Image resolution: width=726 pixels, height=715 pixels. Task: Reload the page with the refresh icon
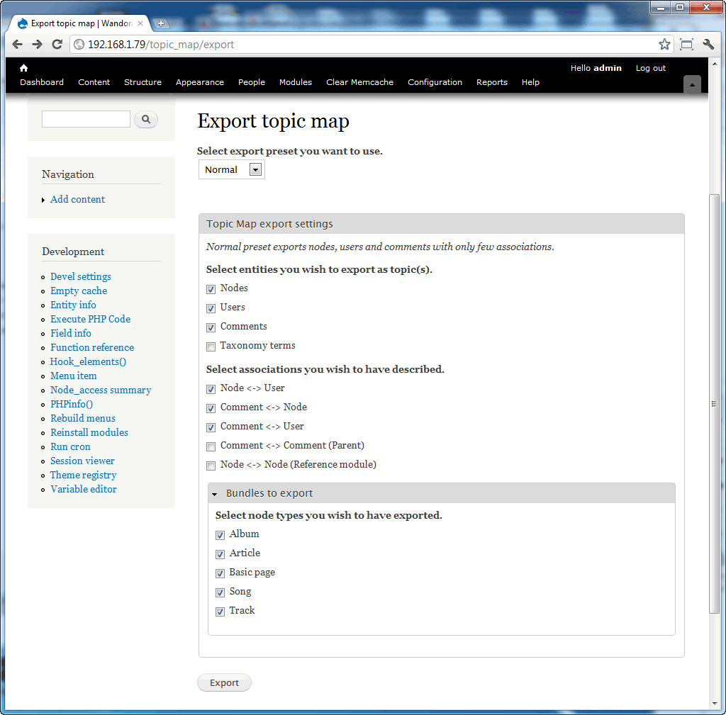(x=57, y=43)
